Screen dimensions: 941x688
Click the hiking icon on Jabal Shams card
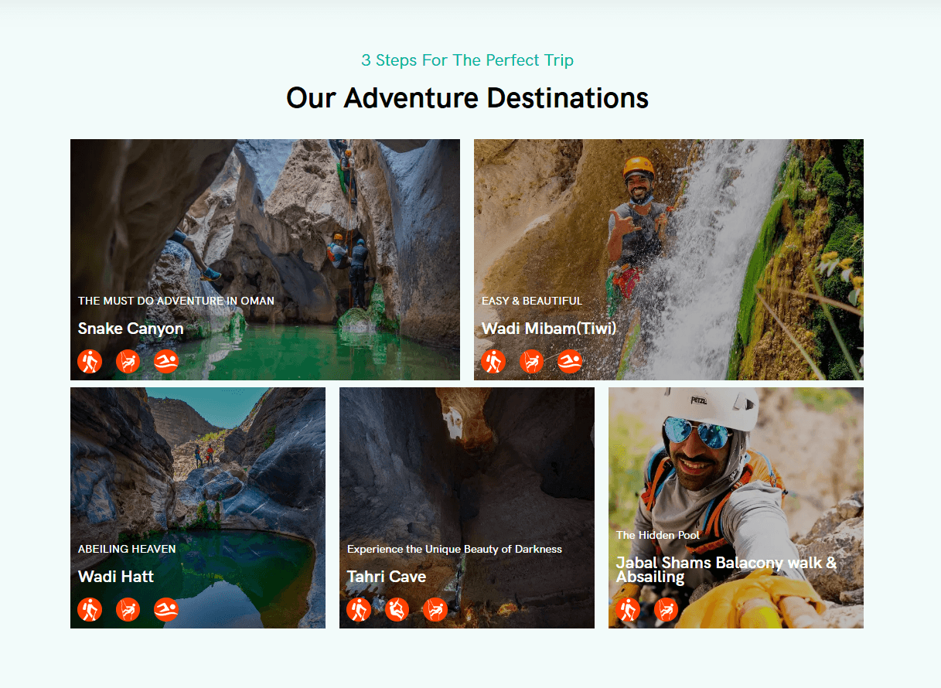pos(629,609)
